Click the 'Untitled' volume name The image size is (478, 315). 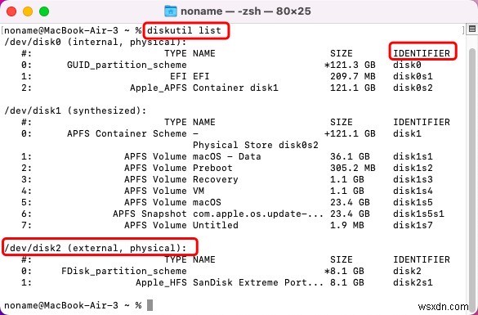215,225
